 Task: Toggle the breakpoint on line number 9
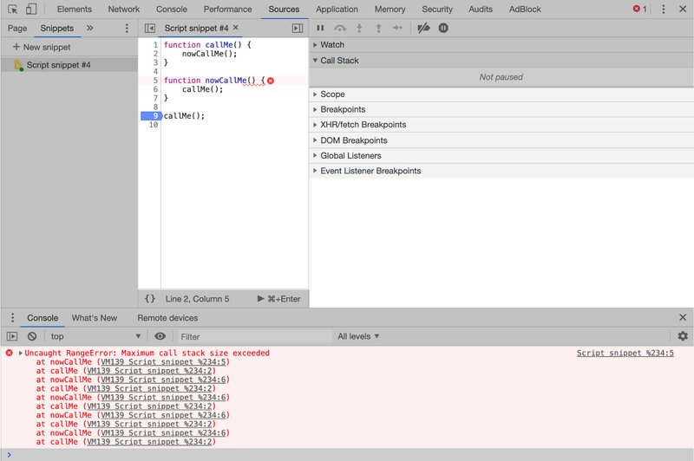[x=151, y=116]
